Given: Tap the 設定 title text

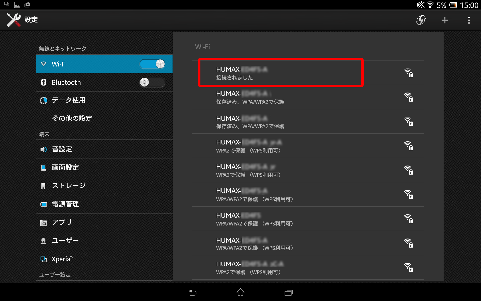Looking at the screenshot, I should point(31,20).
